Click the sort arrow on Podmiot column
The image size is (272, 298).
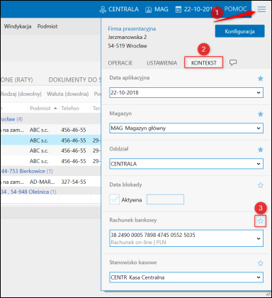pos(55,109)
